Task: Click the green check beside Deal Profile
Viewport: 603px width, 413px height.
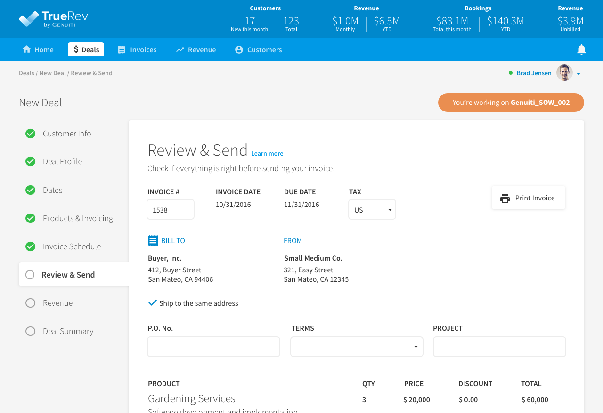Action: [x=30, y=161]
